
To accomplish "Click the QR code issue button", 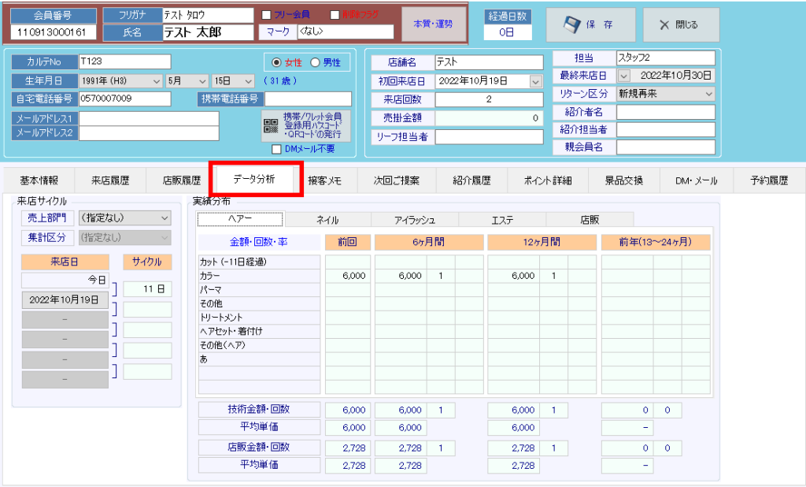I will pyautogui.click(x=306, y=125).
